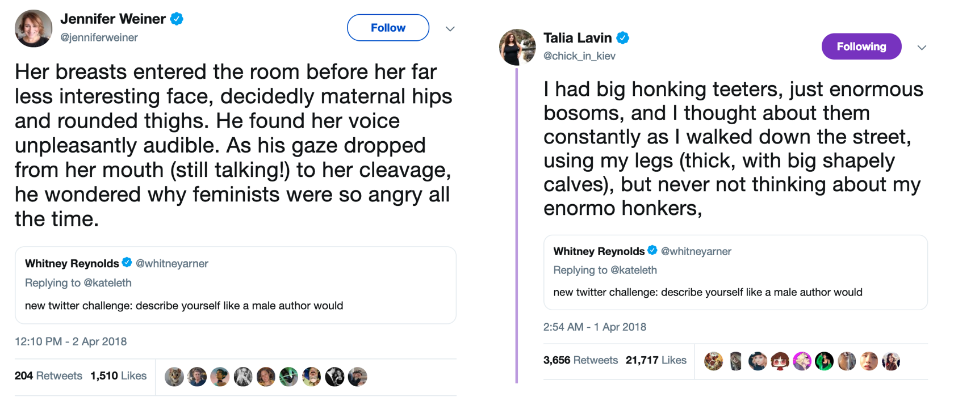
Task: View the 3,656 Retweets list
Action: coord(580,360)
